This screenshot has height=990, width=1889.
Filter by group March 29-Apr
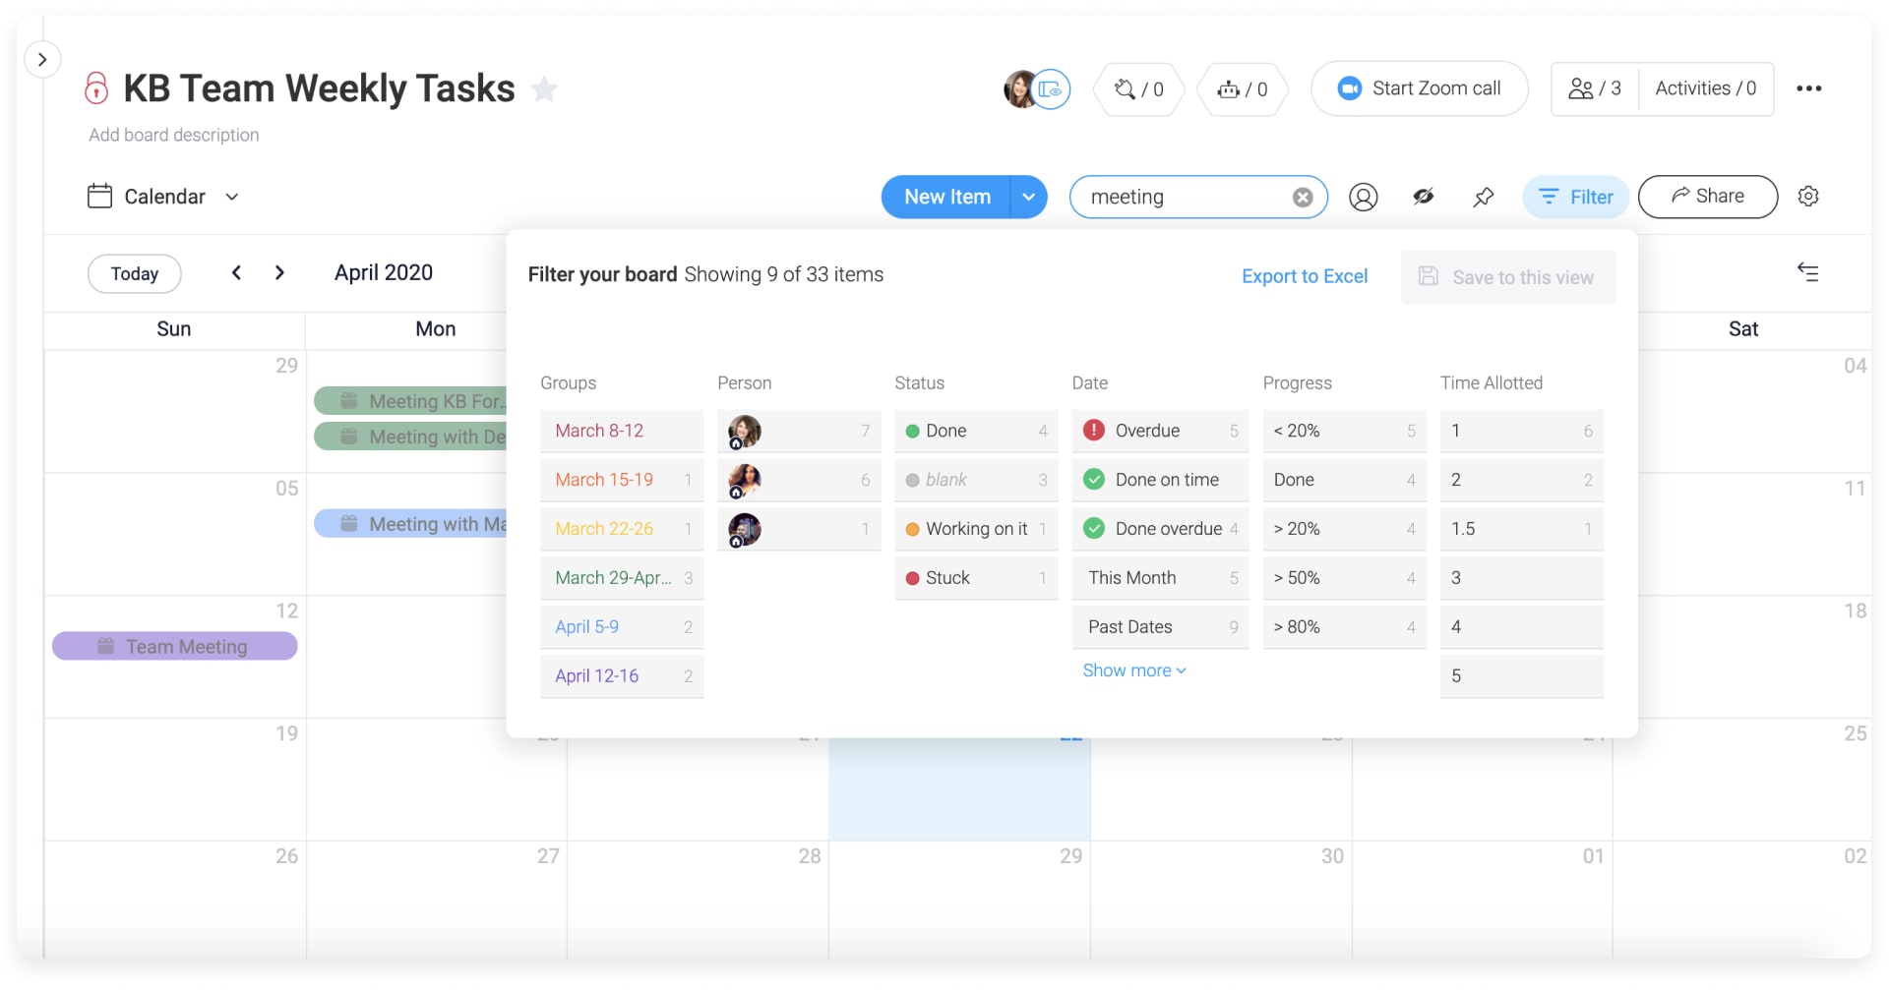(622, 578)
